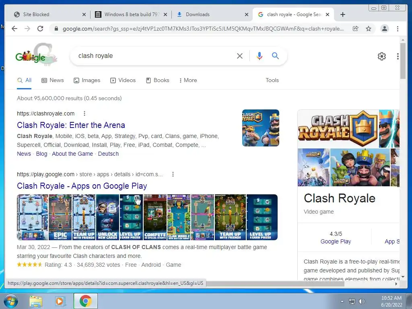This screenshot has width=412, height=309.
Task: Open the Deutsch sitelink
Action: pyautogui.click(x=108, y=154)
